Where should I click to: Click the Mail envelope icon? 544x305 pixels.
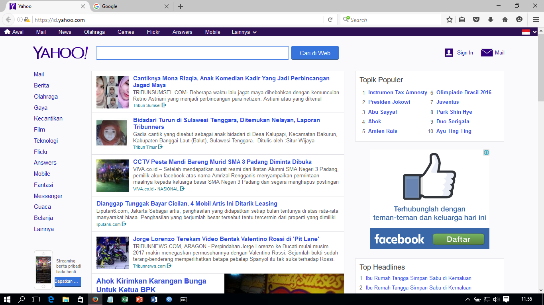click(x=487, y=52)
